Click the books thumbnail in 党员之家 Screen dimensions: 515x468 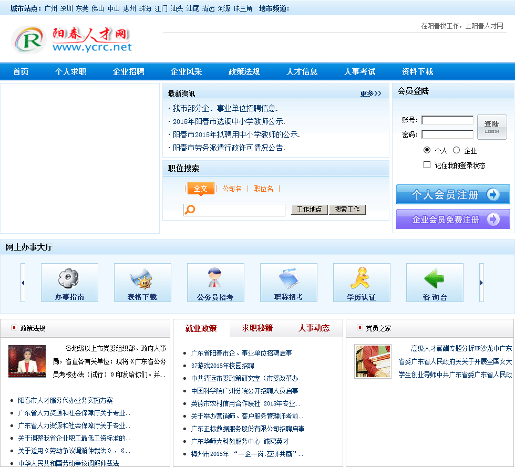point(373,361)
